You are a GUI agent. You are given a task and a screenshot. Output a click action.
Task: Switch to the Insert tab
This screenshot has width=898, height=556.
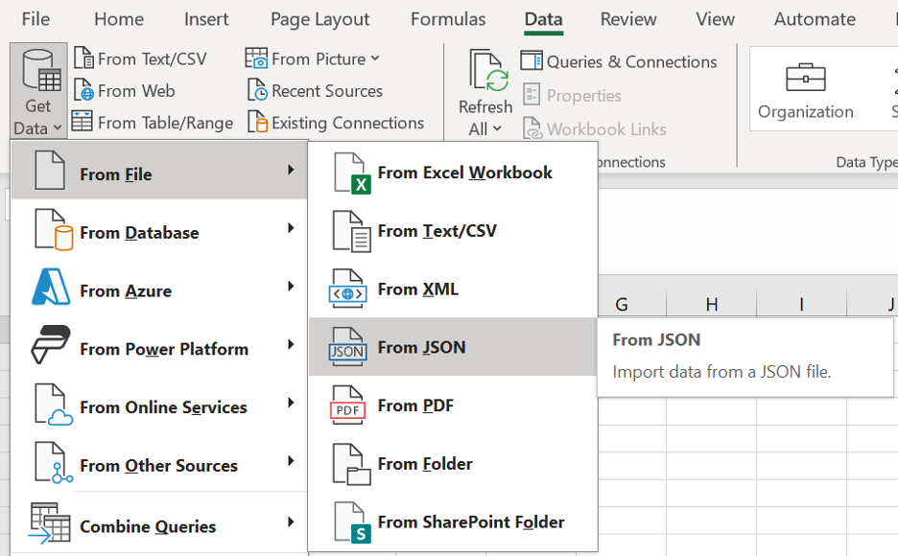coord(206,19)
